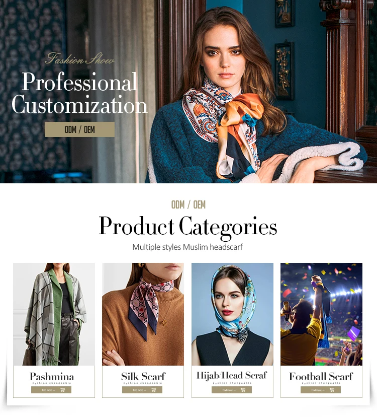The image size is (377, 417).
Task: Open the Silk Scarf neck-tie photo
Action: click(143, 314)
